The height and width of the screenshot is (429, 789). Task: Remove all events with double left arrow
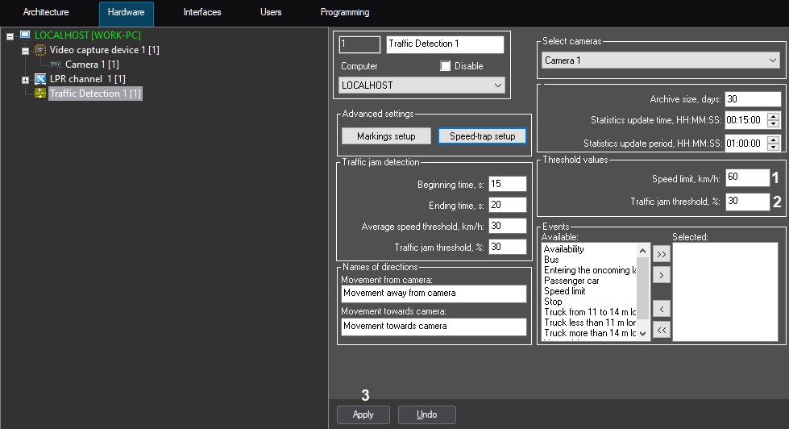(x=661, y=329)
